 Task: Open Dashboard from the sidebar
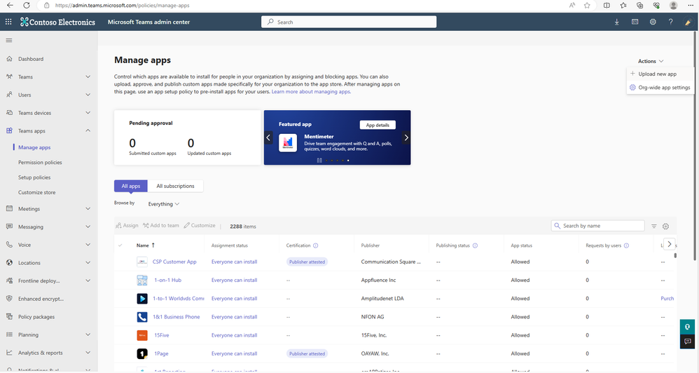coord(31,59)
